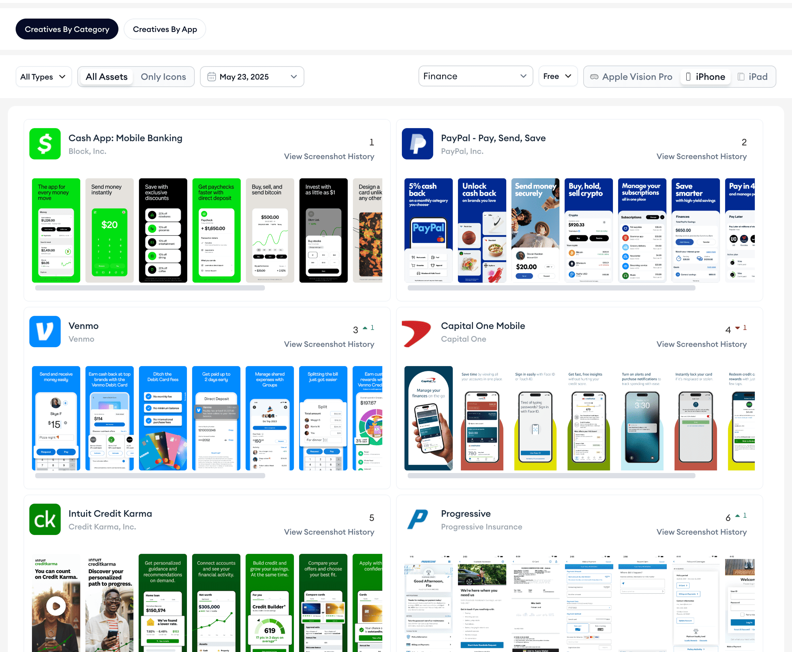Select the iPad device option
The image size is (792, 652).
753,77
